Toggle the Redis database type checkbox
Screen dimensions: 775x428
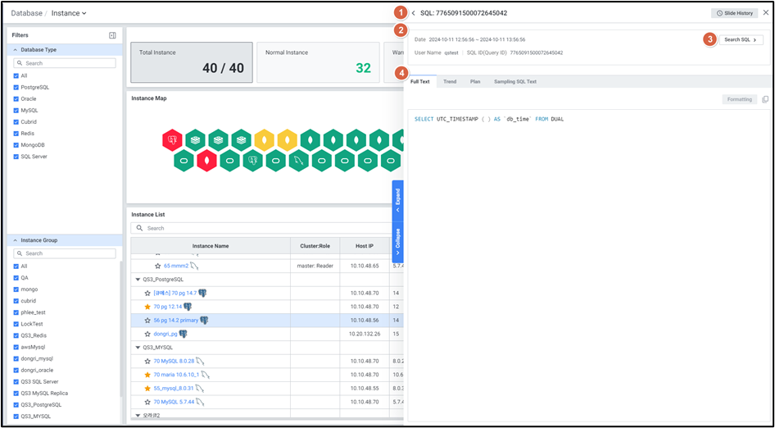click(16, 133)
